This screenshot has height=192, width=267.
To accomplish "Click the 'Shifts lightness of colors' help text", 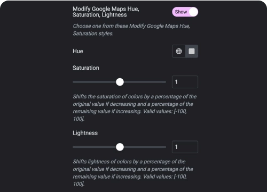I will coord(133,173).
